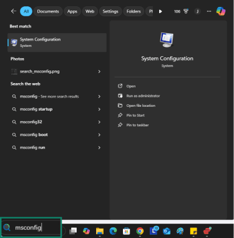Viewport: 234px width, 238px height.
Task: Click the Open action icon
Action: [120, 86]
